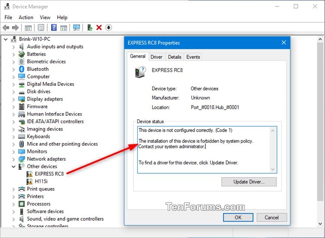Click the EXPRESS RC8 warning device icon in tree
The height and width of the screenshot is (238, 325).
pyautogui.click(x=29, y=174)
